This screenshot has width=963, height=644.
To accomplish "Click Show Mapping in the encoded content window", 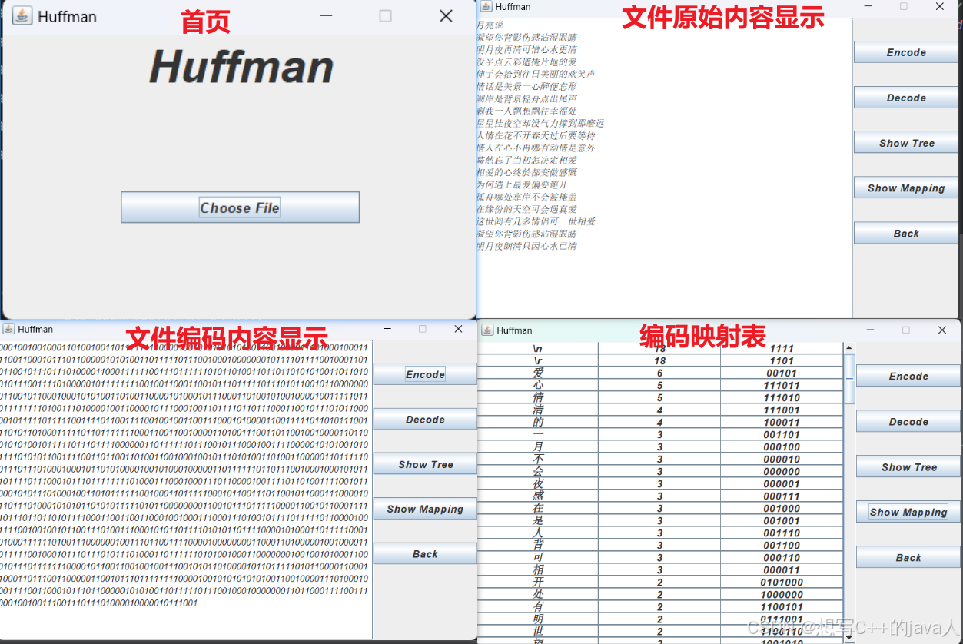I will tap(424, 509).
